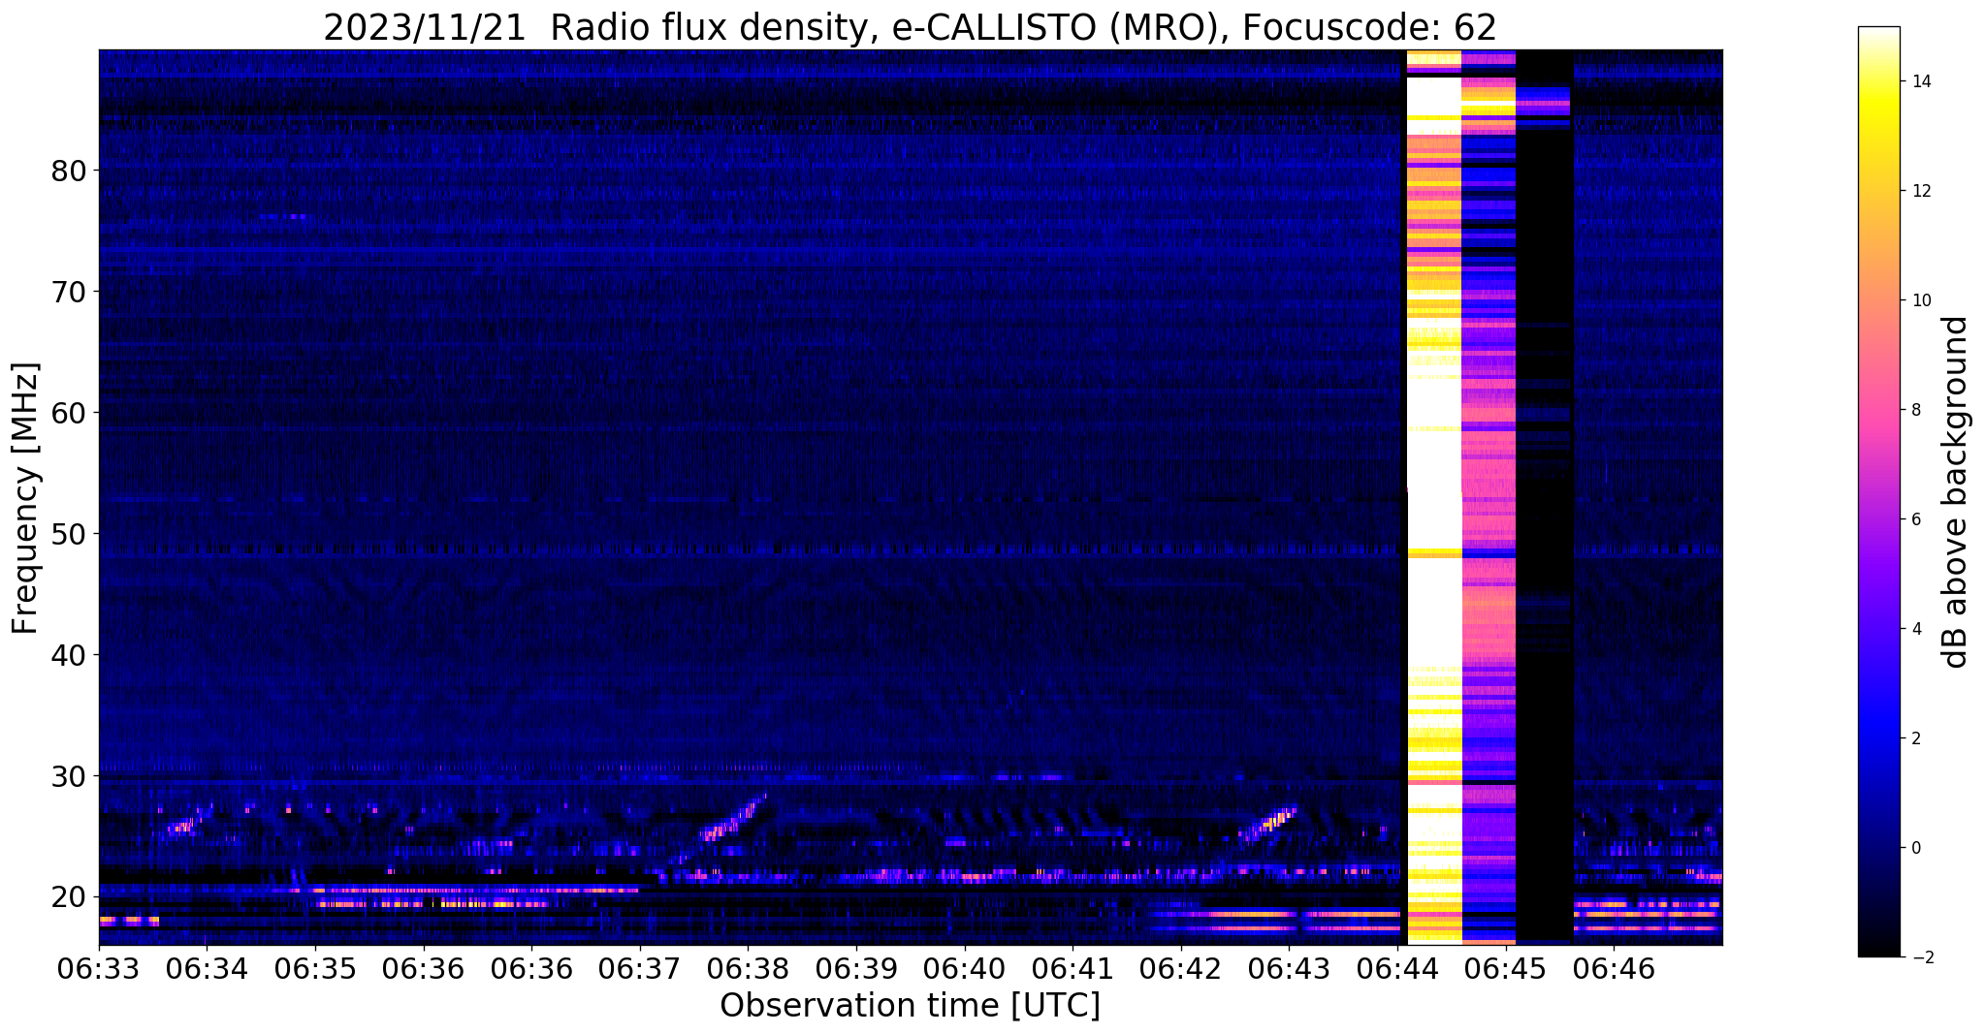Click the x-axis time label 06:43
The height and width of the screenshot is (1034, 1985).
(1289, 968)
